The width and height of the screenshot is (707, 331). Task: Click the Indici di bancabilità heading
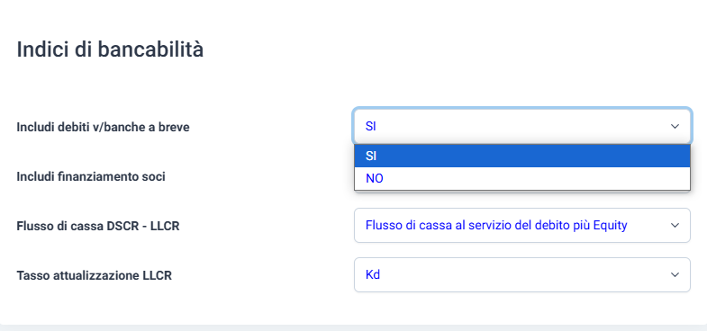110,49
